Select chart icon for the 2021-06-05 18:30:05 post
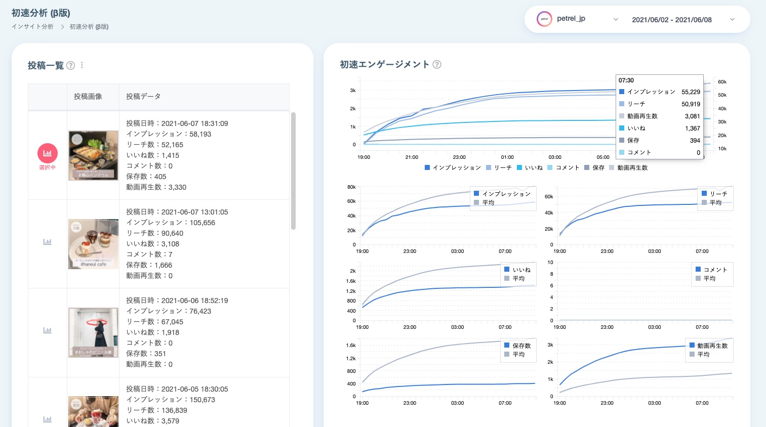 (x=48, y=419)
